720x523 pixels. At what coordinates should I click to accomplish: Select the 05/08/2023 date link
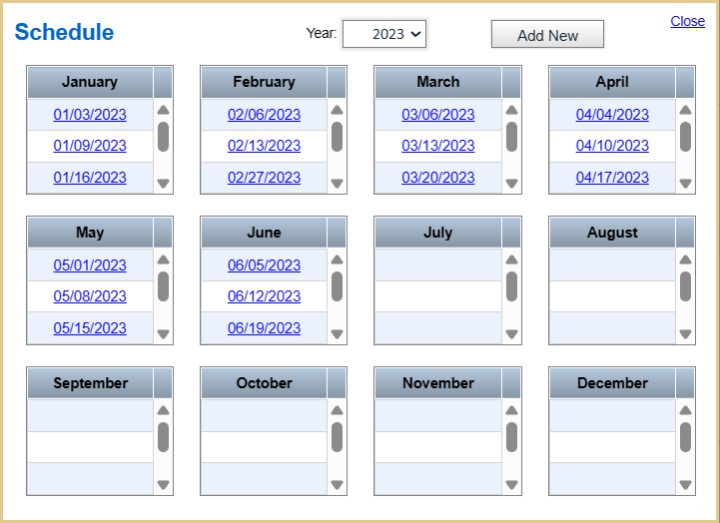coord(90,295)
